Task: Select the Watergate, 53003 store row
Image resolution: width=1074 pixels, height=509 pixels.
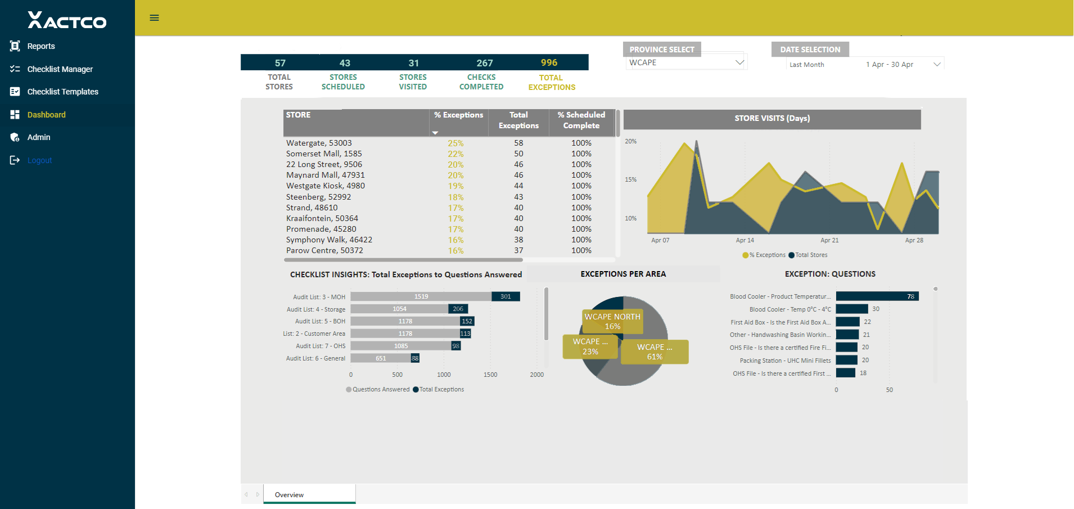Action: click(439, 143)
